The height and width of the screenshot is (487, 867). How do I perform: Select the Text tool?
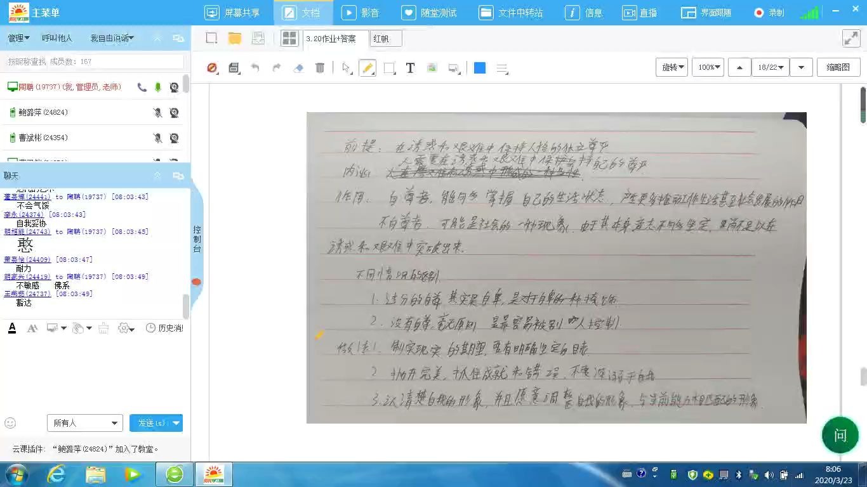[410, 68]
